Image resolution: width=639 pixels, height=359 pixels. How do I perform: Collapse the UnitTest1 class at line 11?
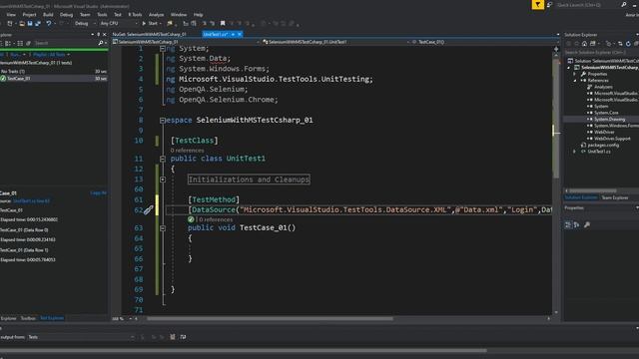tap(163, 159)
